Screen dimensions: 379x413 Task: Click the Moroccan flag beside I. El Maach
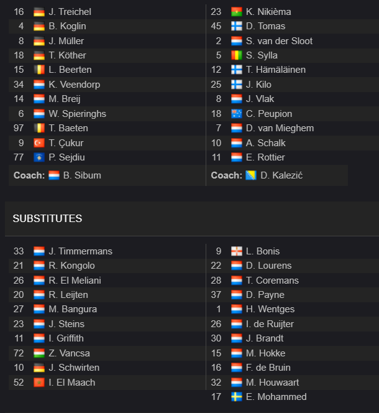[x=39, y=383]
